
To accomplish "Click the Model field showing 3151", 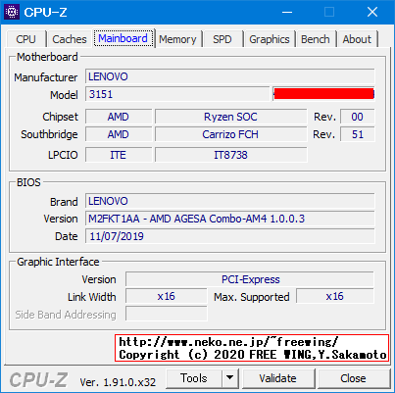I will 177,94.
